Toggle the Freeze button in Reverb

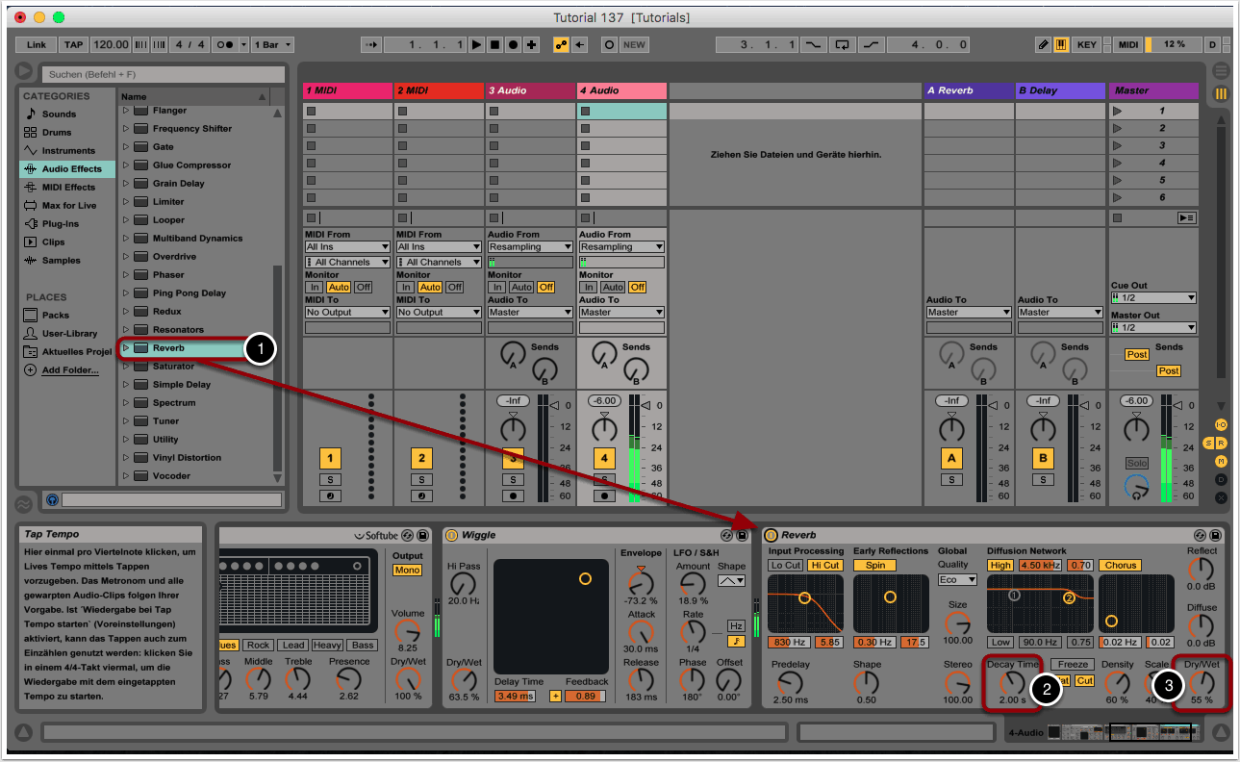1072,664
